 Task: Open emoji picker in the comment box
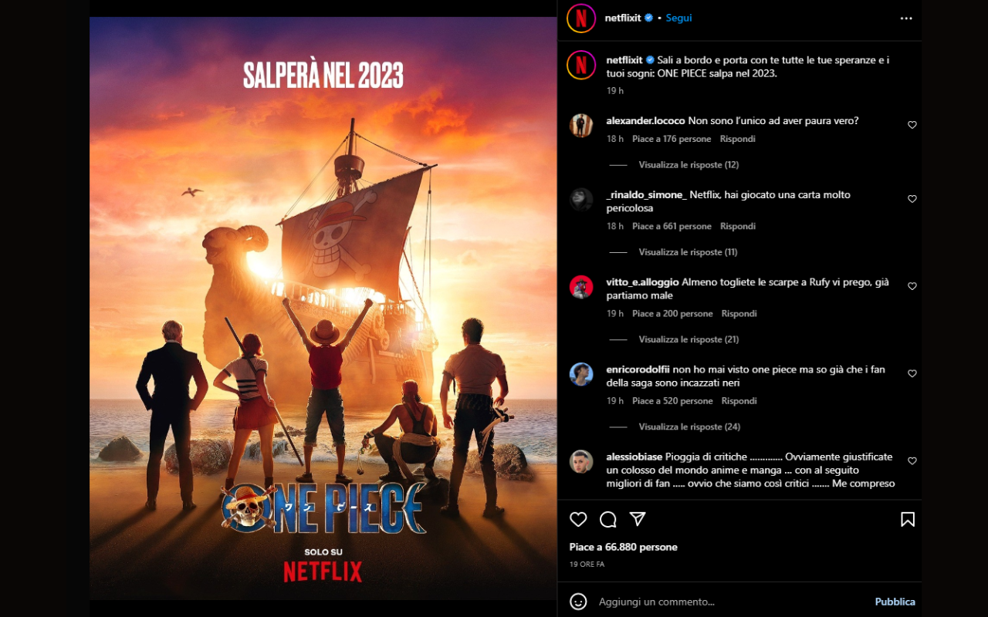(578, 602)
